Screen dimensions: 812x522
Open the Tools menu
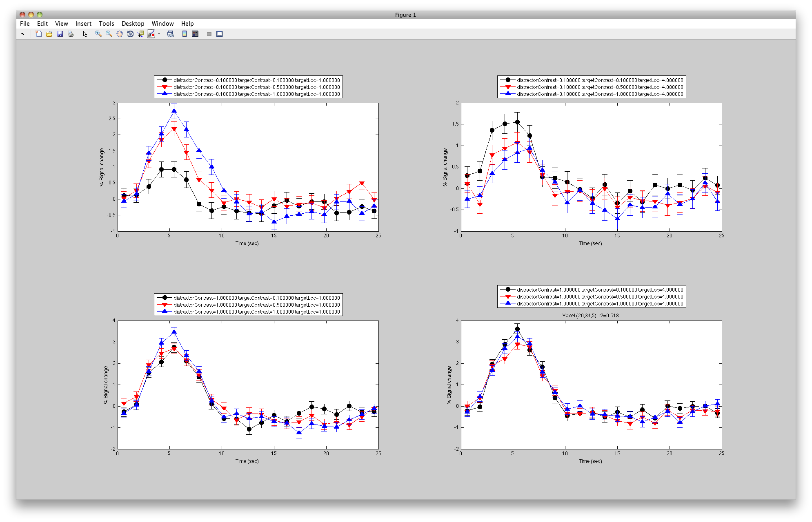(106, 24)
